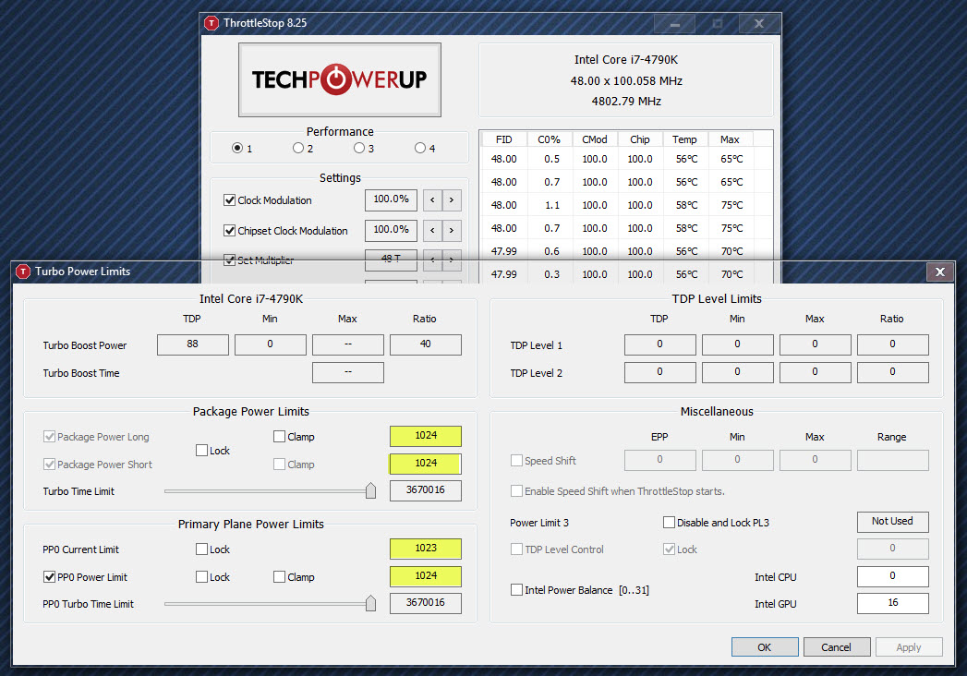
Task: Increase Chipset Clock Modulation with right arrow
Action: point(452,230)
